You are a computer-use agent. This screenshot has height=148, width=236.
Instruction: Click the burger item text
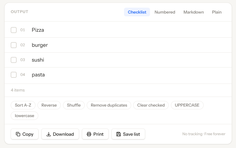coord(40,45)
